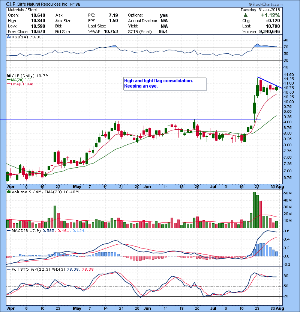
Task: Click the May label on the lower date axis
Action: pyautogui.click(x=77, y=308)
